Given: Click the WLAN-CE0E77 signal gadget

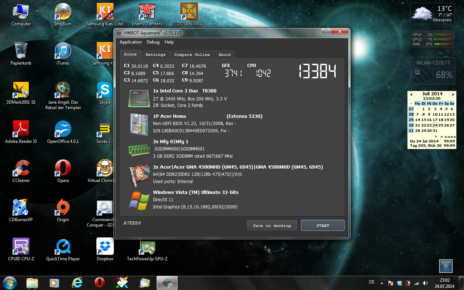Looking at the screenshot, I should coord(433,71).
